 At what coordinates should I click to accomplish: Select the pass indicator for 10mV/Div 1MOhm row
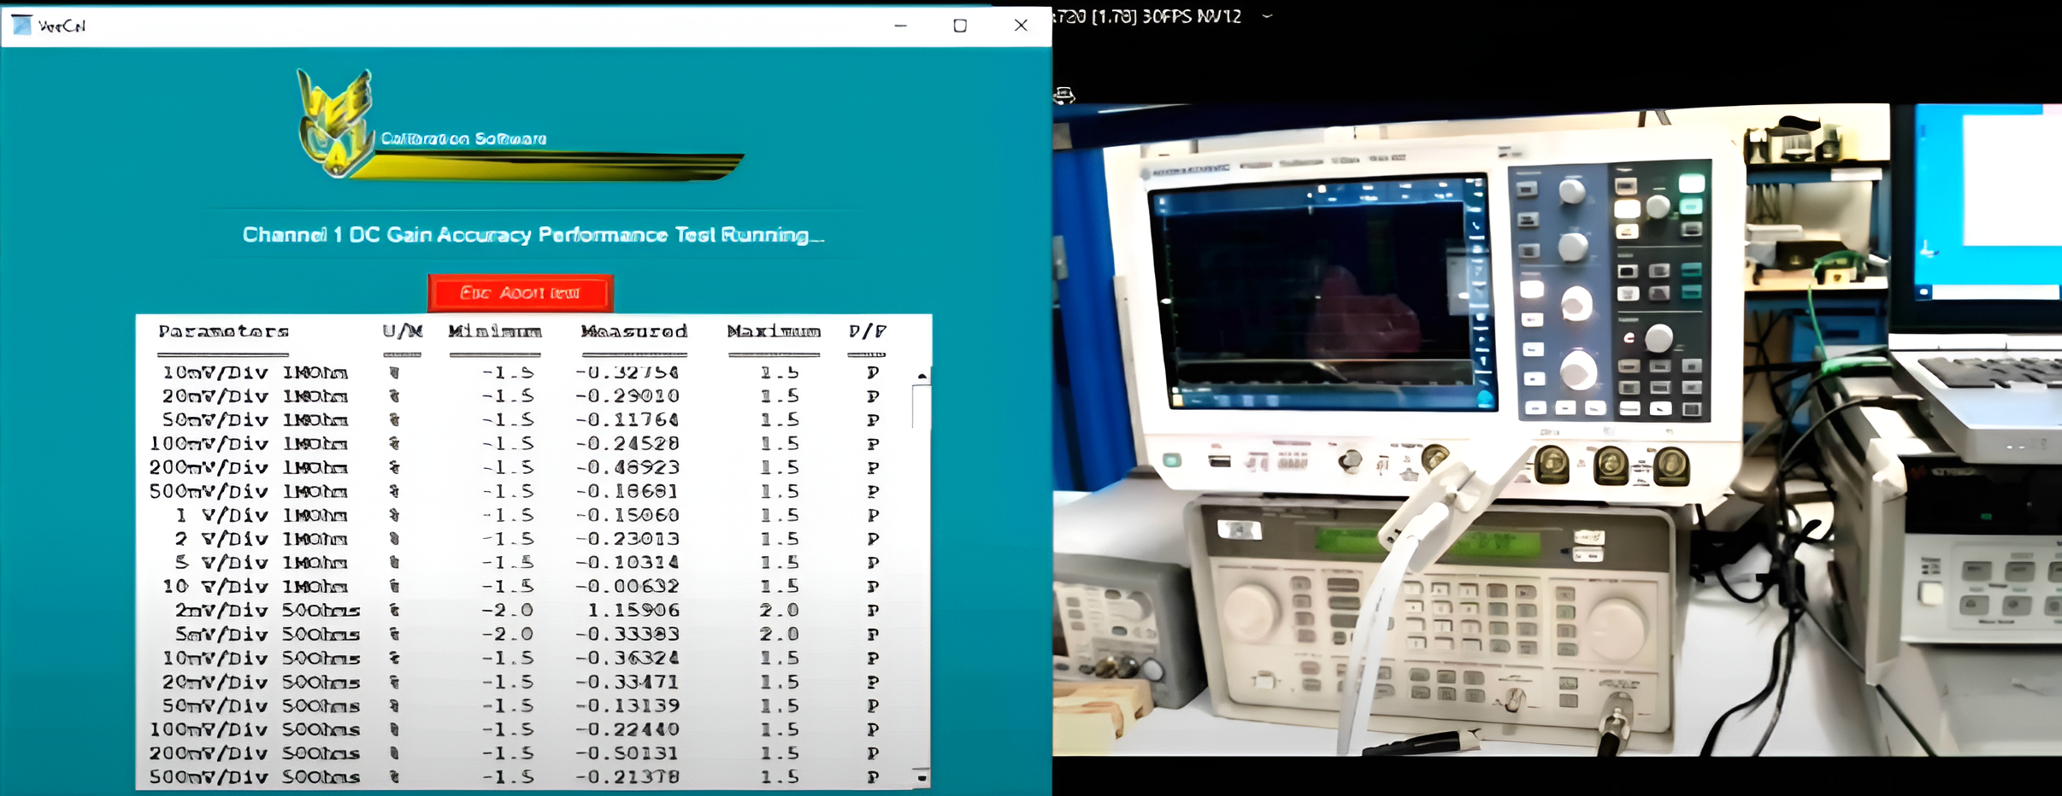(x=871, y=372)
